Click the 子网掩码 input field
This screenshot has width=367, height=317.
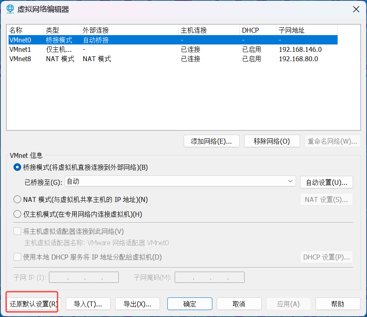tap(209, 277)
